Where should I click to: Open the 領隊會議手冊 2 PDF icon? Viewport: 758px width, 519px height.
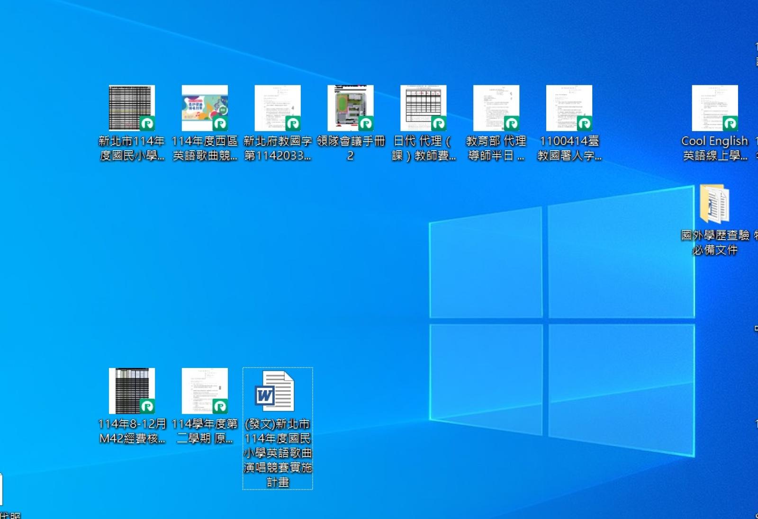pyautogui.click(x=351, y=108)
